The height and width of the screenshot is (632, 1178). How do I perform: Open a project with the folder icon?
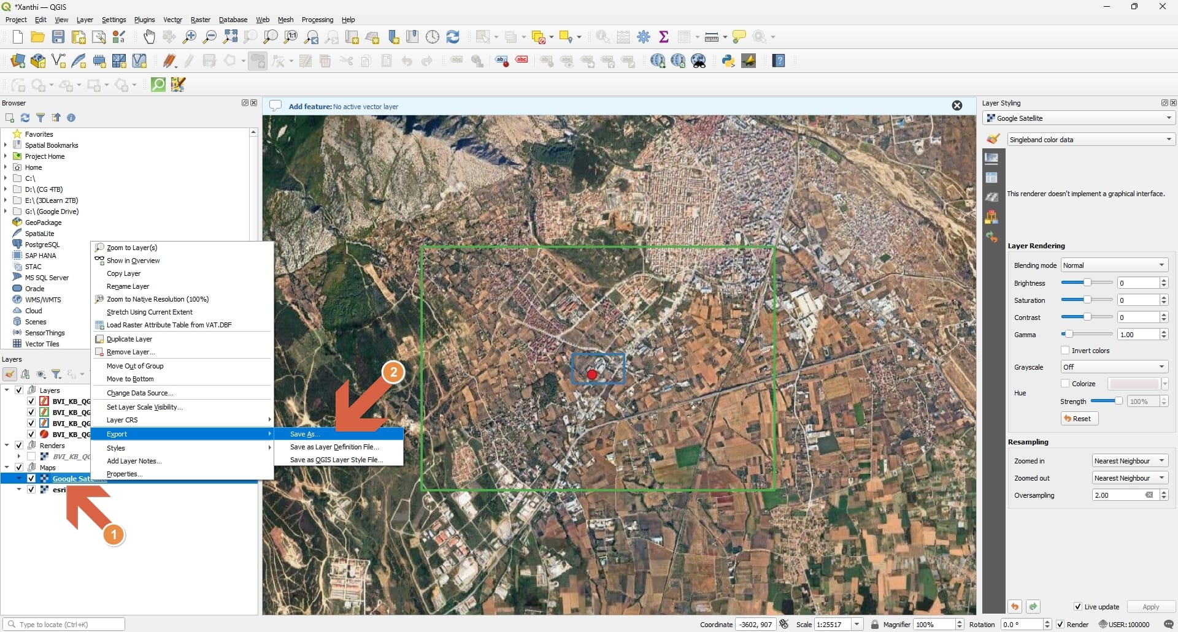(x=37, y=37)
